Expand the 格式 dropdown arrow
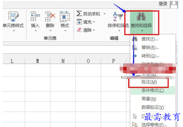 (65, 31)
